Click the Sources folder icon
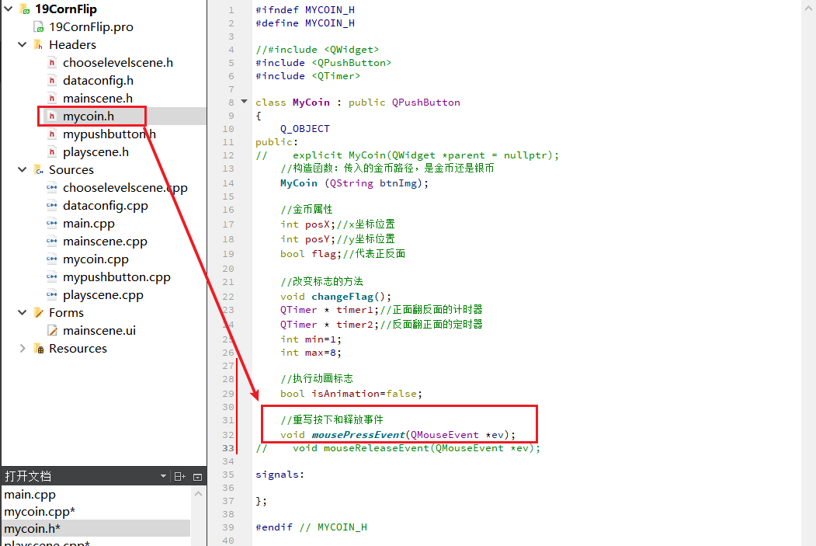816x546 pixels. 39,169
